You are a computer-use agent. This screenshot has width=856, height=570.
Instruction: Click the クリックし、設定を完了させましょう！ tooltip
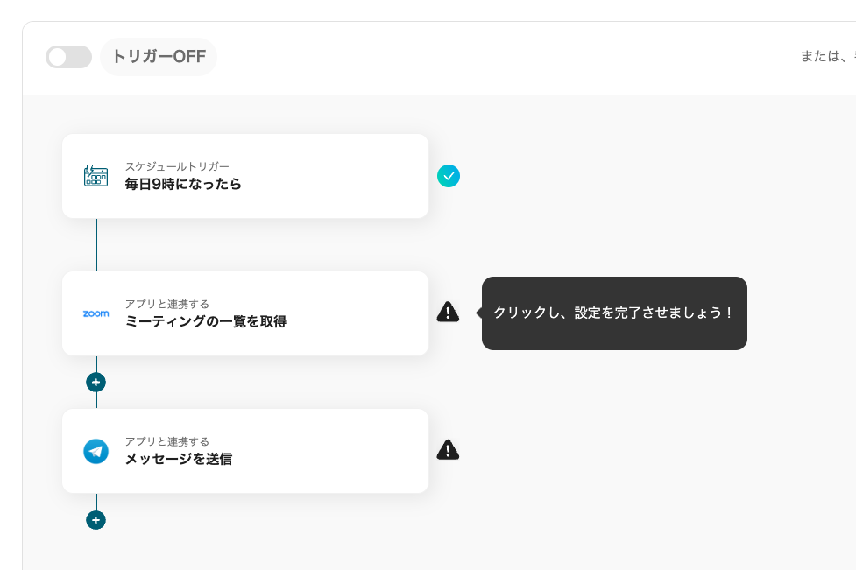(x=613, y=313)
